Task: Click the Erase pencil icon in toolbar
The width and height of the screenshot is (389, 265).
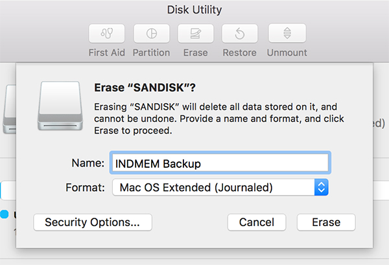Action: (x=196, y=34)
